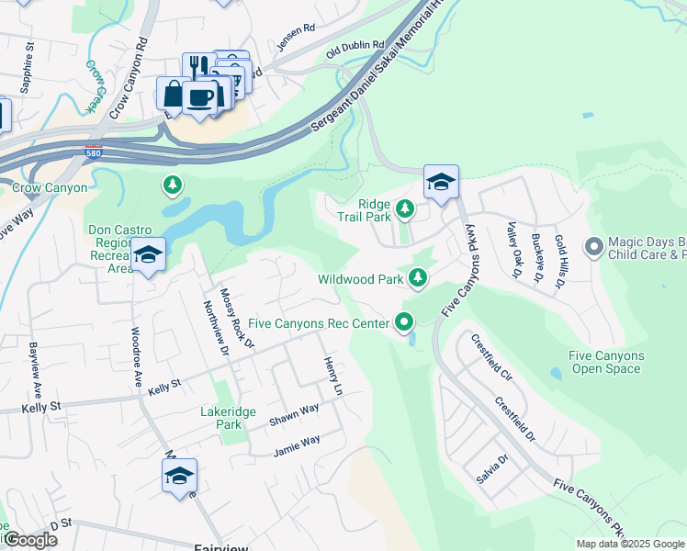Select the Five Canyons Rec Center pin

pos(404,323)
